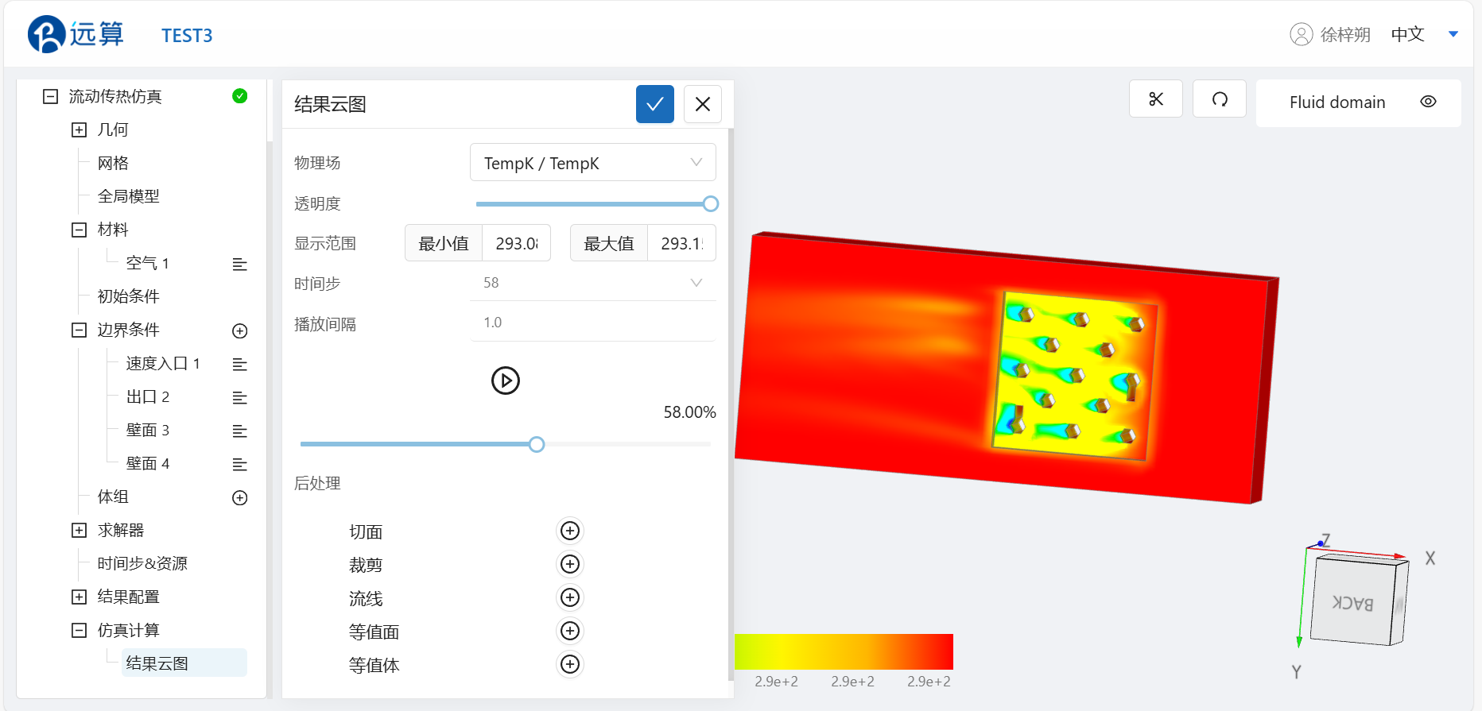
Task: Collapse the 仿真计算 node
Action: pos(79,630)
